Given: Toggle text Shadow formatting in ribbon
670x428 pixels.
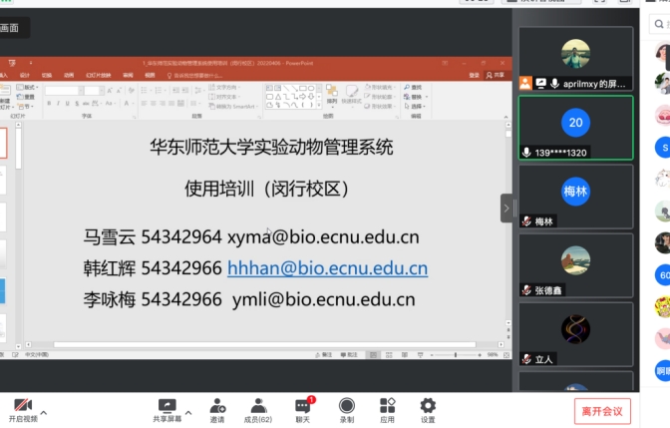Looking at the screenshot, I should tap(77, 103).
